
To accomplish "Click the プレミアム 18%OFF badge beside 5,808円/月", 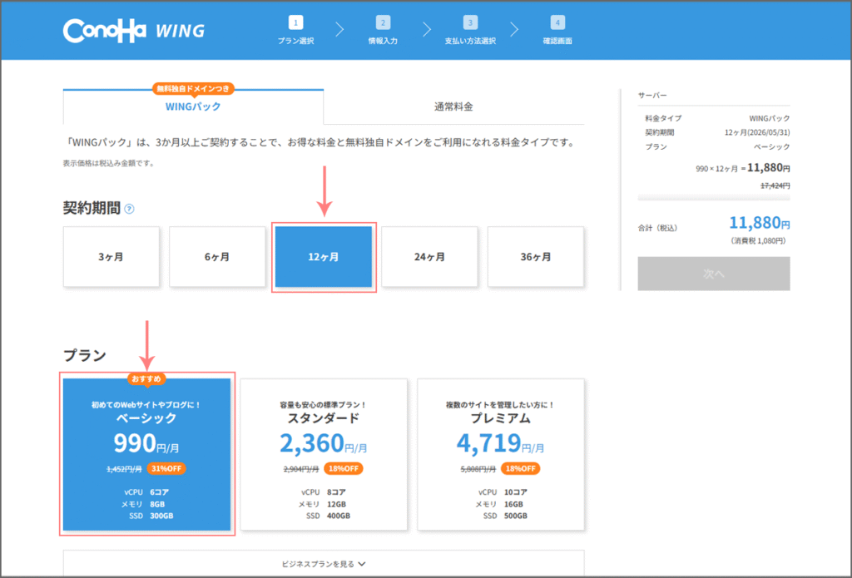I will (x=521, y=468).
